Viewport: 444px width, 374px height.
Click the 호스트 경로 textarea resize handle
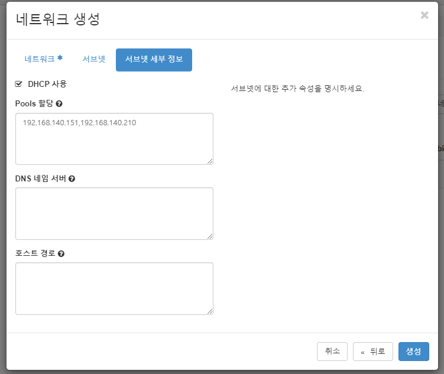pyautogui.click(x=210, y=311)
